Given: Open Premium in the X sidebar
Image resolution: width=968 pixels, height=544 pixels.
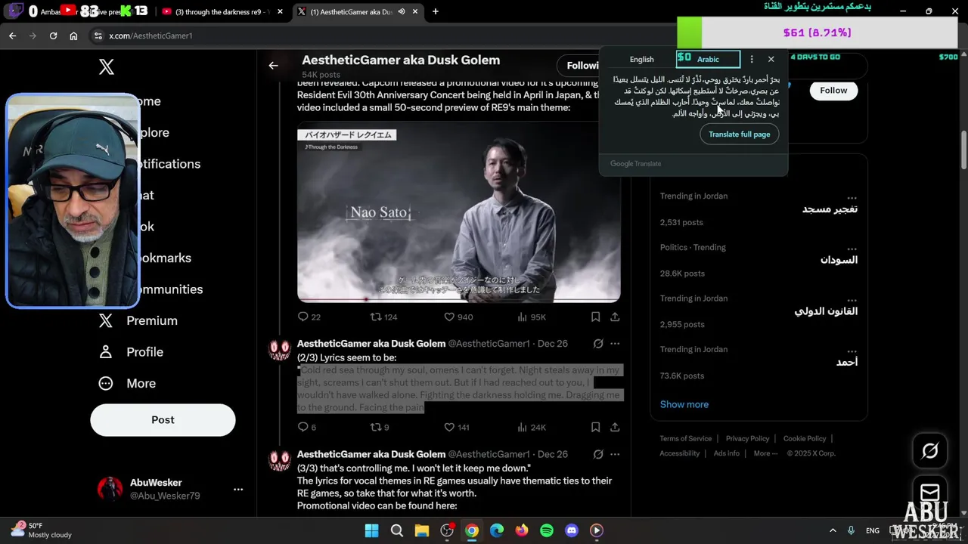Looking at the screenshot, I should [152, 320].
